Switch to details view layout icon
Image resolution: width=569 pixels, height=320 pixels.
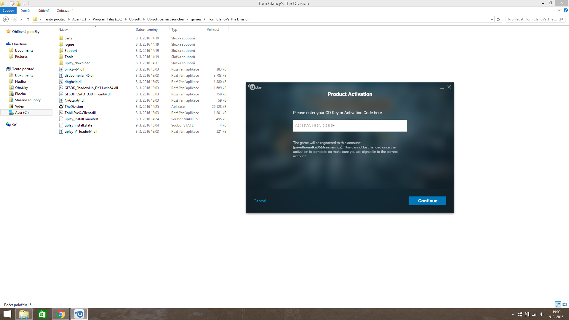[x=558, y=305]
